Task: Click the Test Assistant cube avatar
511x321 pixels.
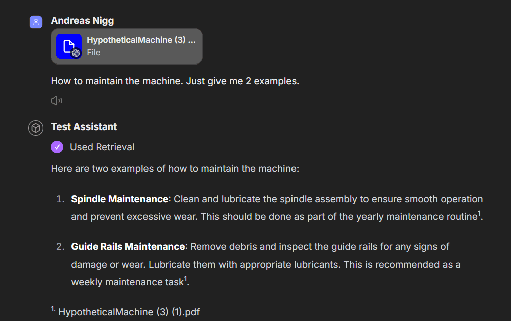Action: tap(36, 128)
